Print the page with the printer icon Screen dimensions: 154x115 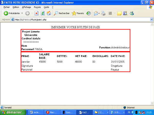pyautogui.click(x=103, y=13)
